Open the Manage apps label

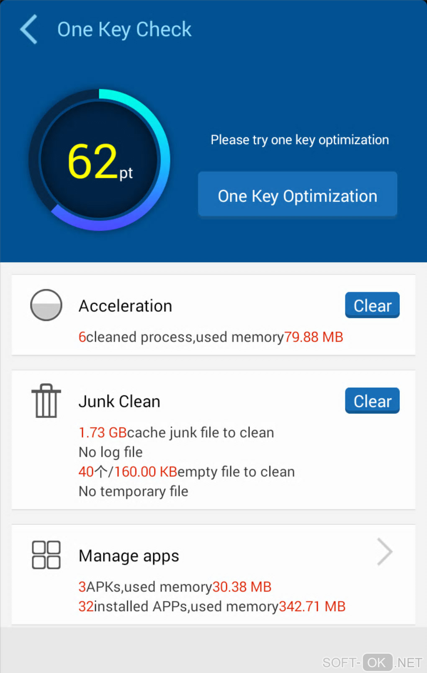click(x=129, y=556)
